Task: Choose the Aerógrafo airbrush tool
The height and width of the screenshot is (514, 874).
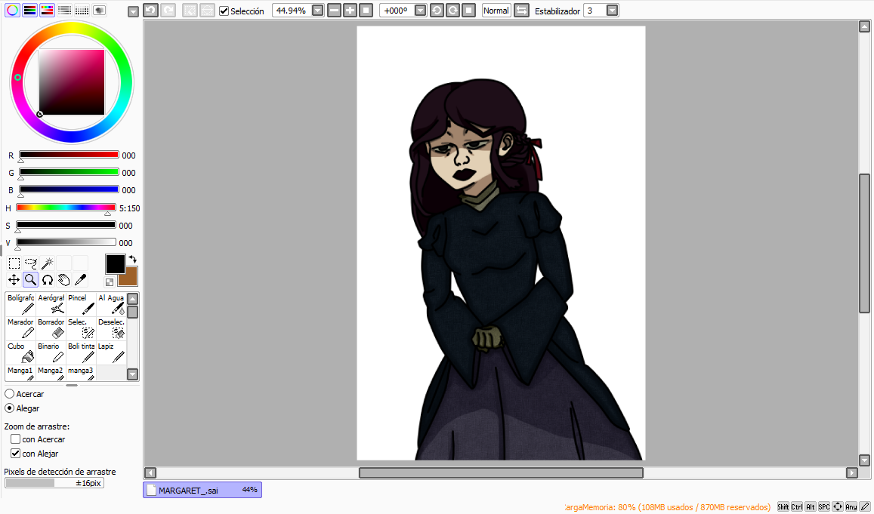Action: click(x=51, y=305)
